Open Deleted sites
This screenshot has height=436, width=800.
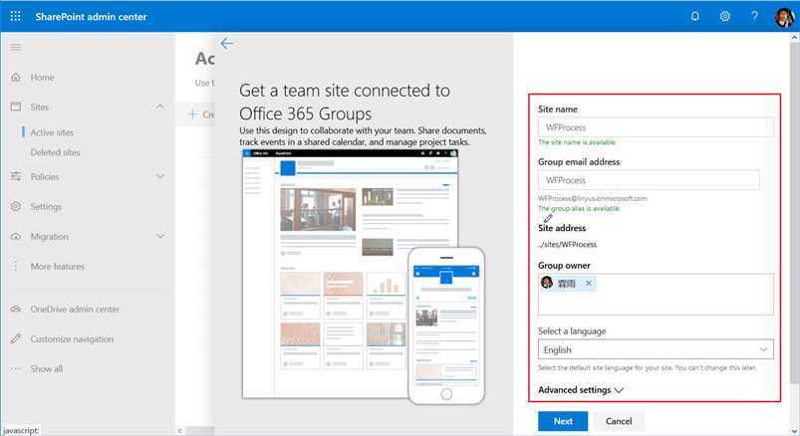pos(55,152)
